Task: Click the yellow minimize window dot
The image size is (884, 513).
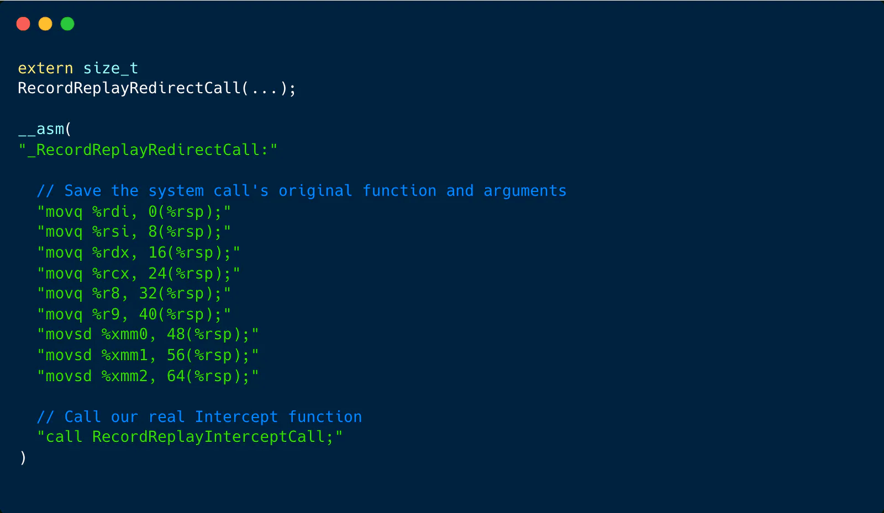Action: coord(45,24)
